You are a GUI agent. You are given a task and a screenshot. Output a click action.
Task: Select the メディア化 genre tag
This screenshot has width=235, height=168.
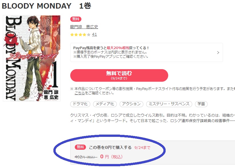tap(105, 104)
